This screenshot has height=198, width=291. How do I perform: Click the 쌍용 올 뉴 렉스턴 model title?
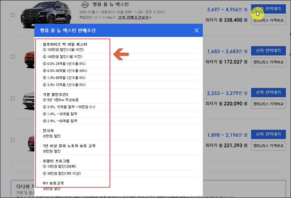click(111, 4)
